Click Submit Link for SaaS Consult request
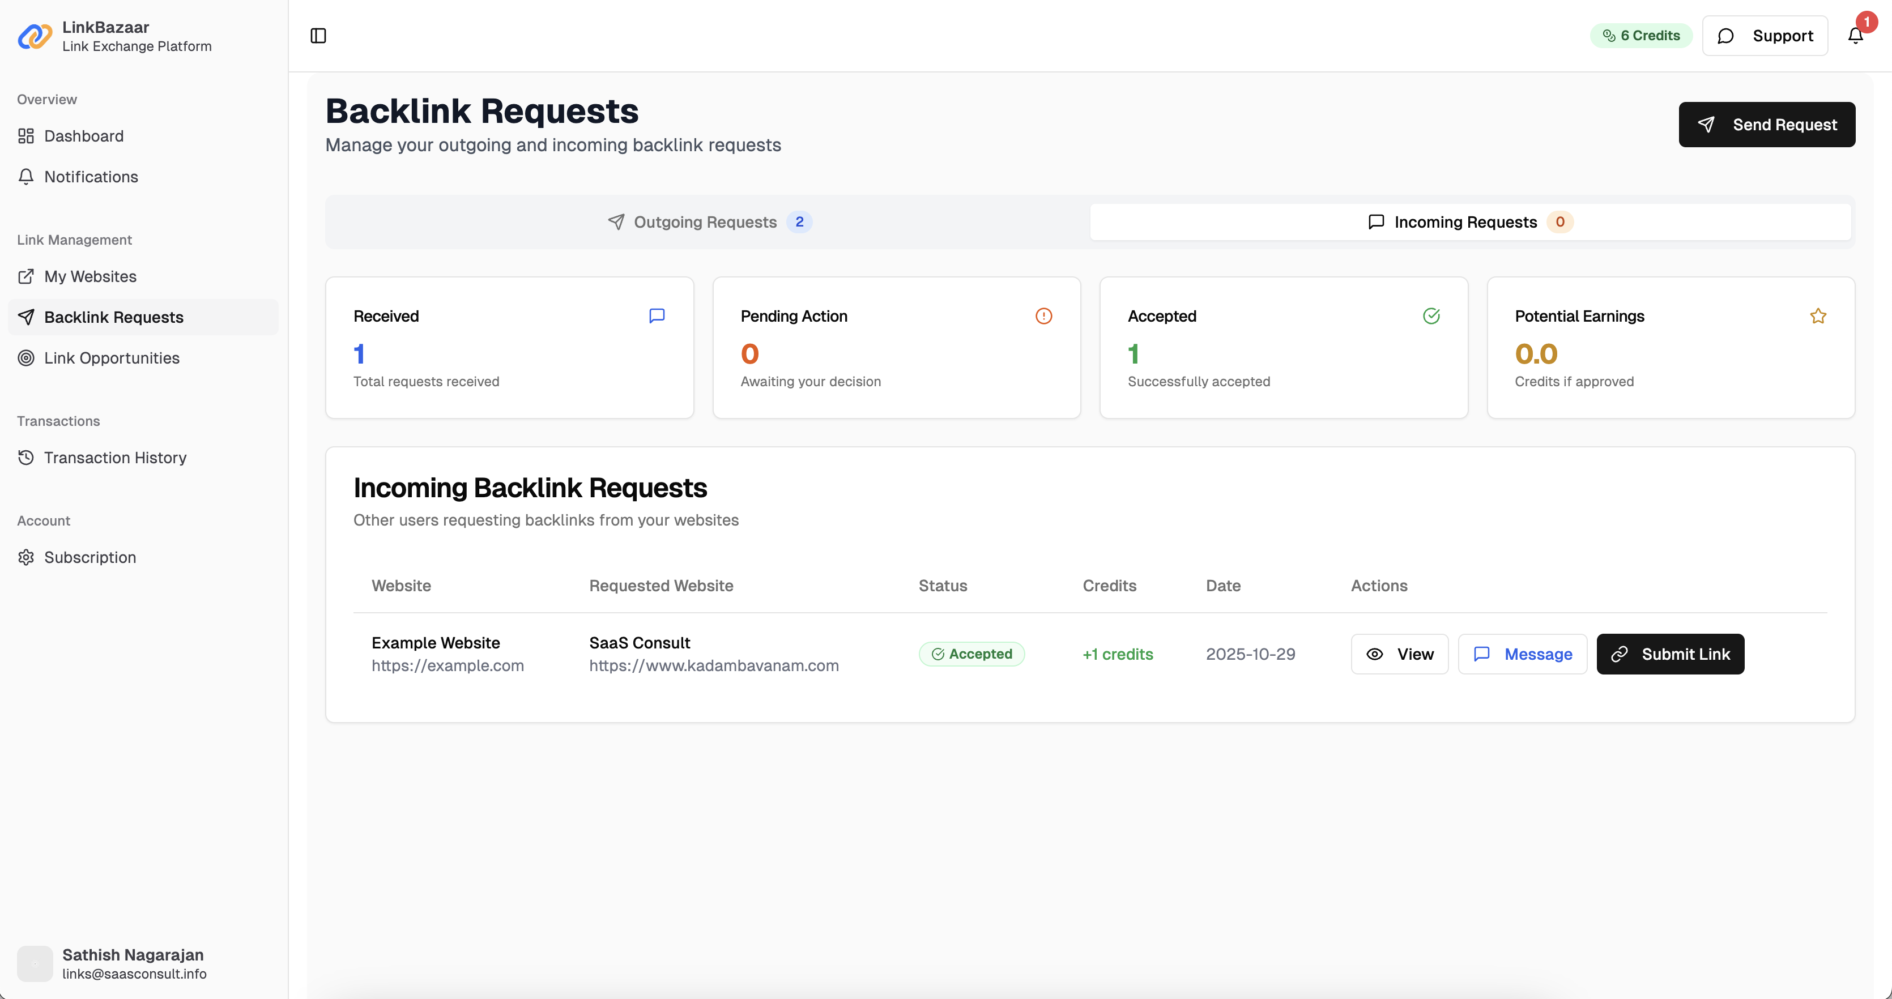This screenshot has width=1892, height=999. coord(1670,654)
